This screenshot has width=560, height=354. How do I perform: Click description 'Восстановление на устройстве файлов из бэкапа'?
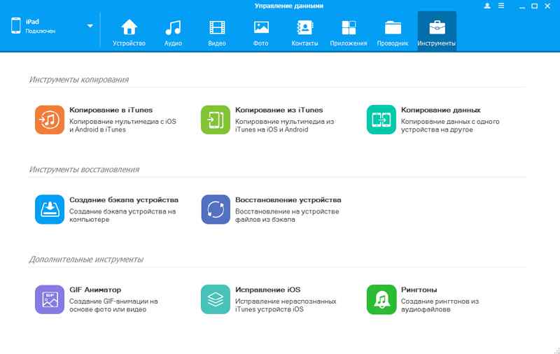[287, 215]
